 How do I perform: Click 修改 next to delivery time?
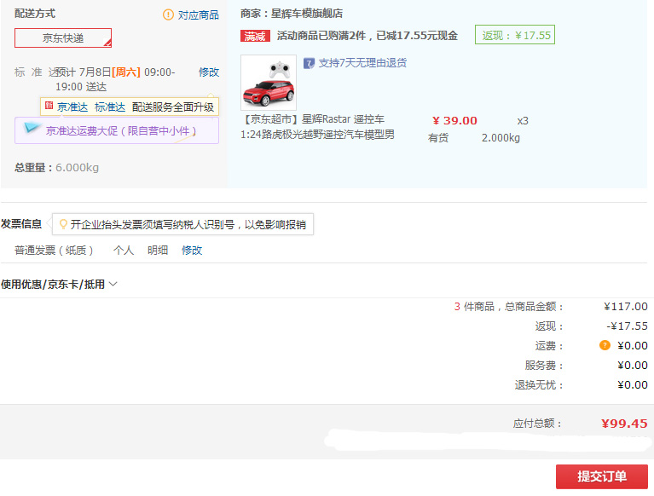208,72
